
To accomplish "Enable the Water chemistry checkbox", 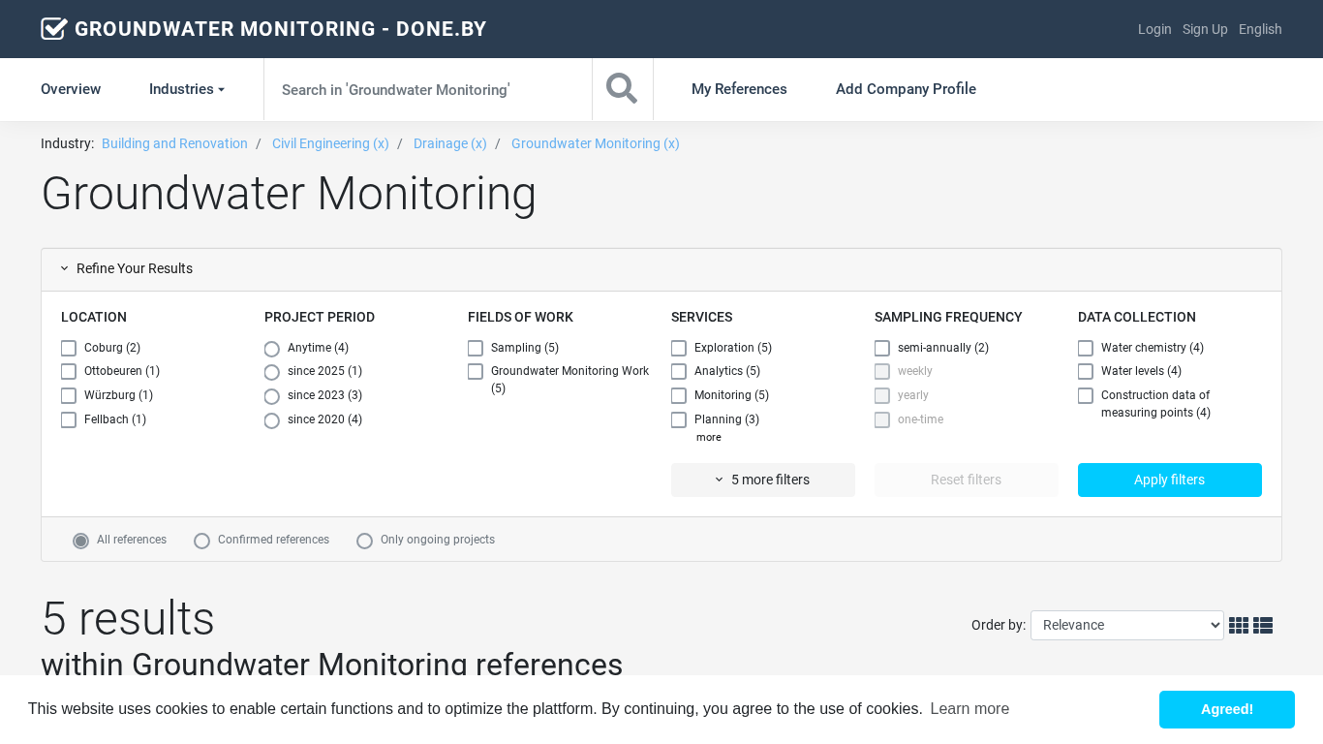I will pyautogui.click(x=1086, y=348).
